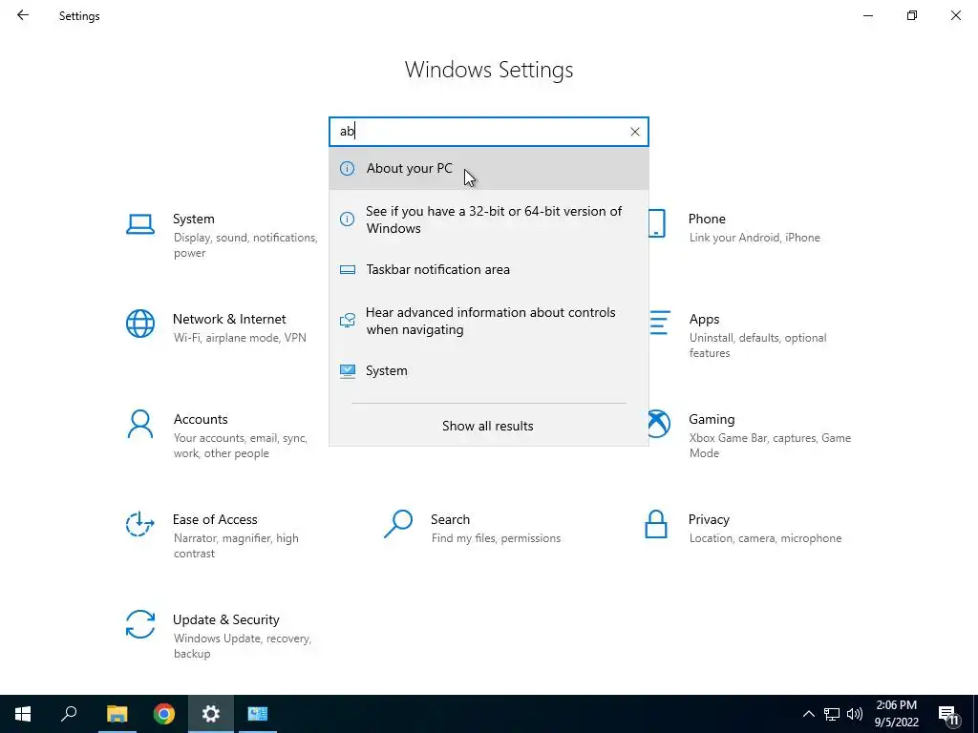Click the Update & Security refresh icon

click(x=139, y=624)
